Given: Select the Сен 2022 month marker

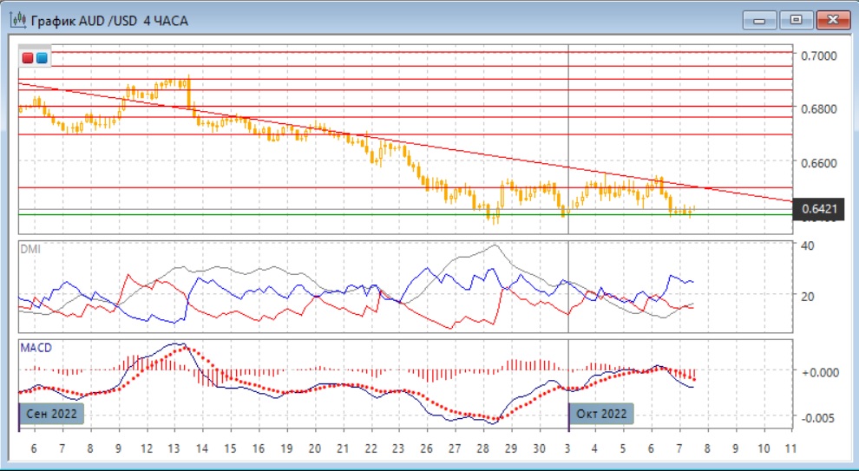Looking at the screenshot, I should [52, 414].
